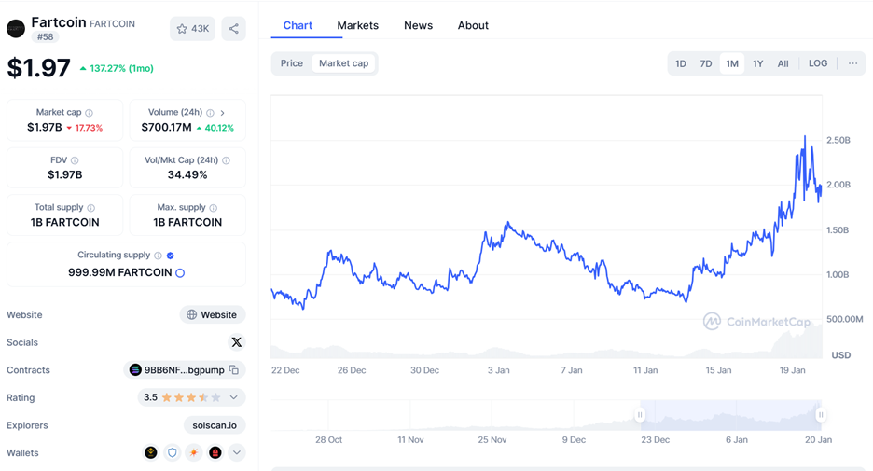Click the 34.49% Vol/Mkt Cap value

click(187, 174)
